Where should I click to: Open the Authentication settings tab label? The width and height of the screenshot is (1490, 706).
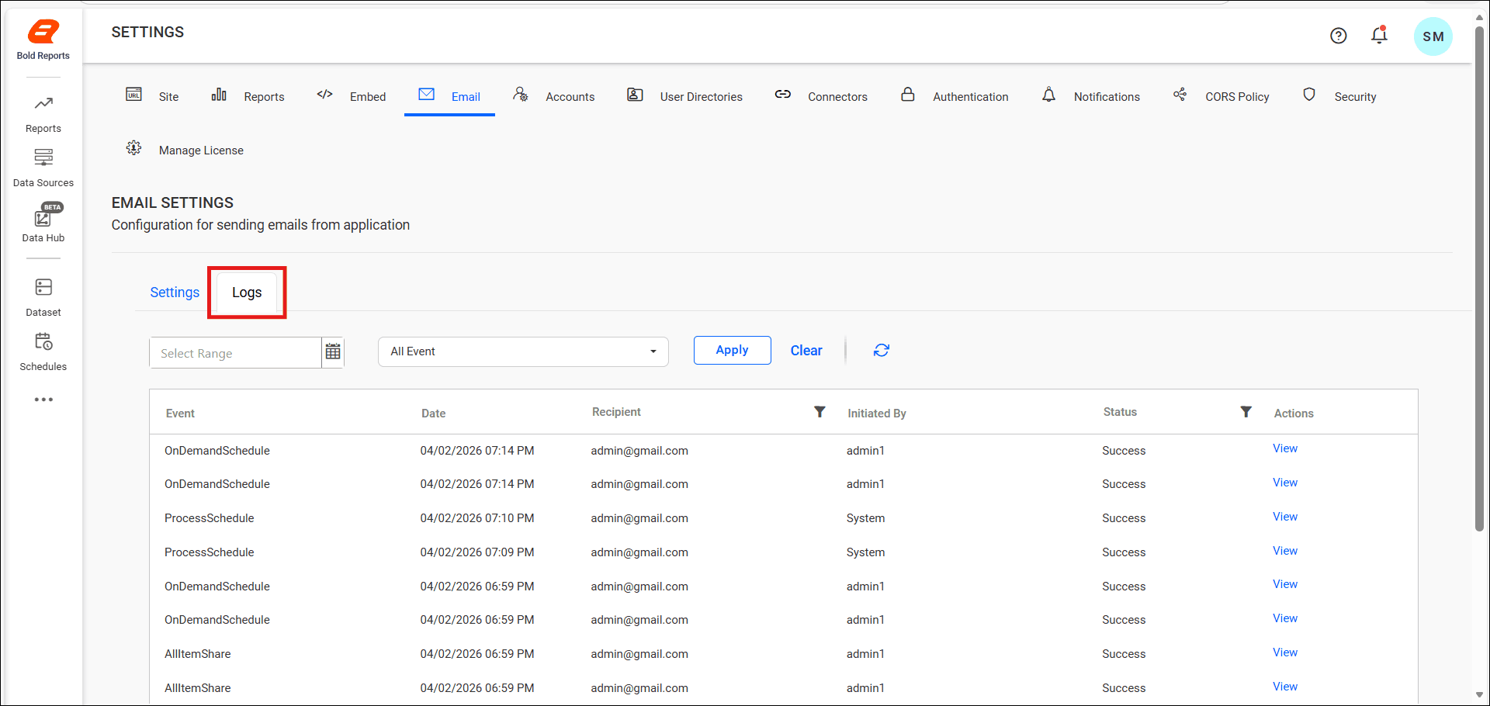(x=971, y=97)
